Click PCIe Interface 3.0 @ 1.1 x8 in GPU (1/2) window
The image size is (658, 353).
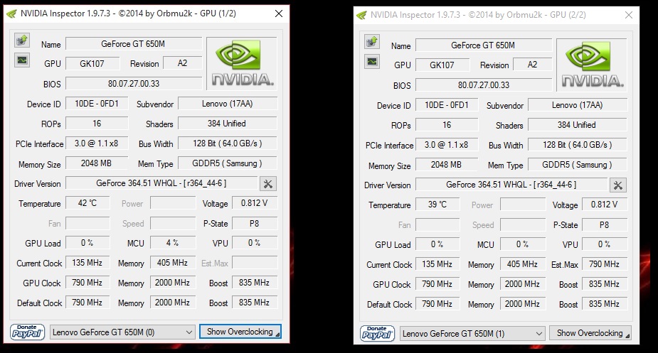point(97,143)
